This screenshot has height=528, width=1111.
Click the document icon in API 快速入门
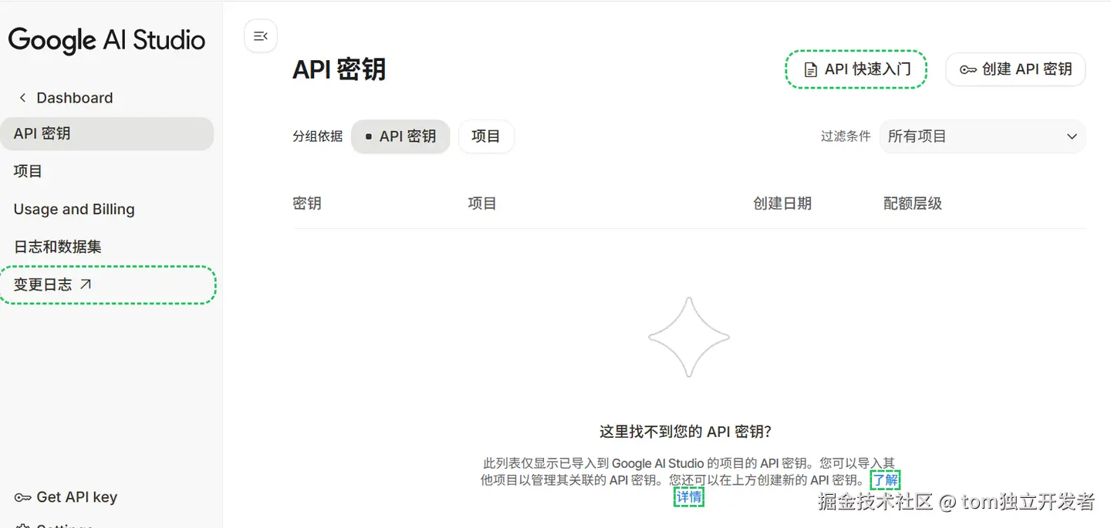click(x=810, y=70)
